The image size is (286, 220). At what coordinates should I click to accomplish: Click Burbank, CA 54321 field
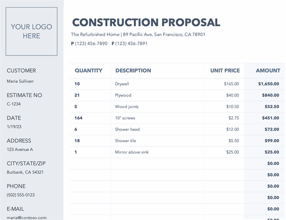pyautogui.click(x=25, y=172)
